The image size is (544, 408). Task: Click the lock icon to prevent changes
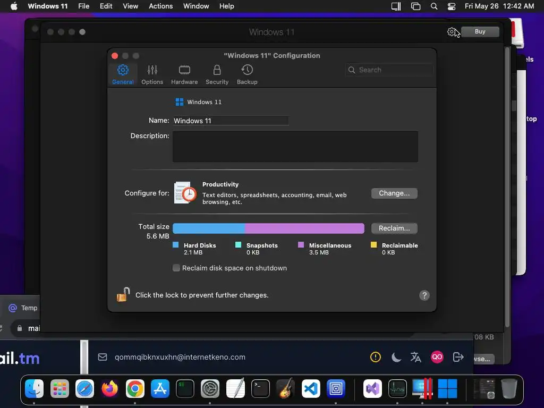tap(123, 295)
